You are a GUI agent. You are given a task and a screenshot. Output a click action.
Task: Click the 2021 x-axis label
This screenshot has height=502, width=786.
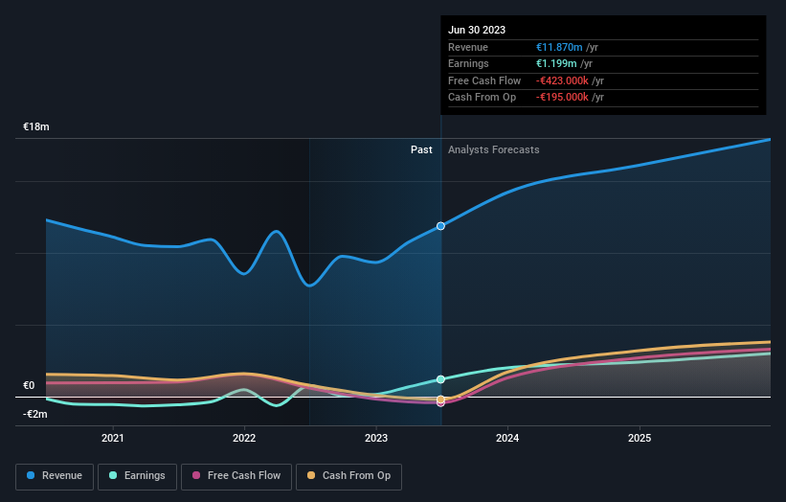[113, 438]
